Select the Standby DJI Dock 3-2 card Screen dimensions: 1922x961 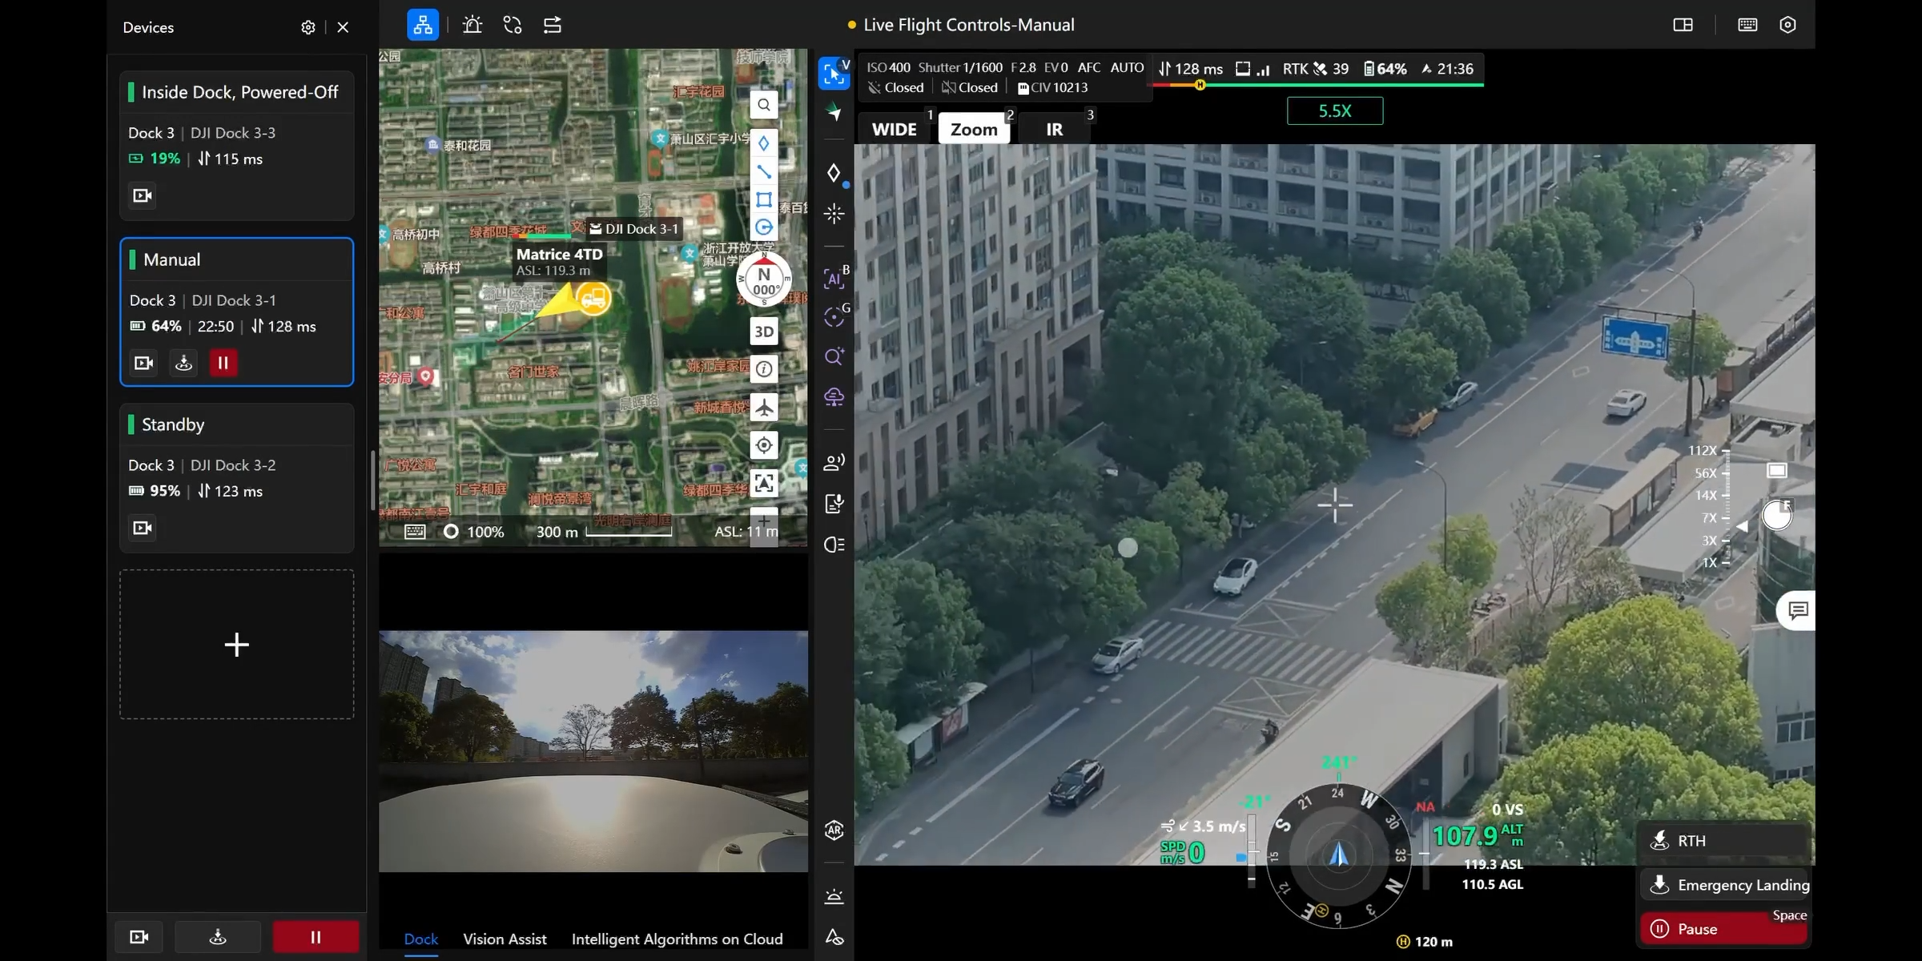click(x=236, y=464)
